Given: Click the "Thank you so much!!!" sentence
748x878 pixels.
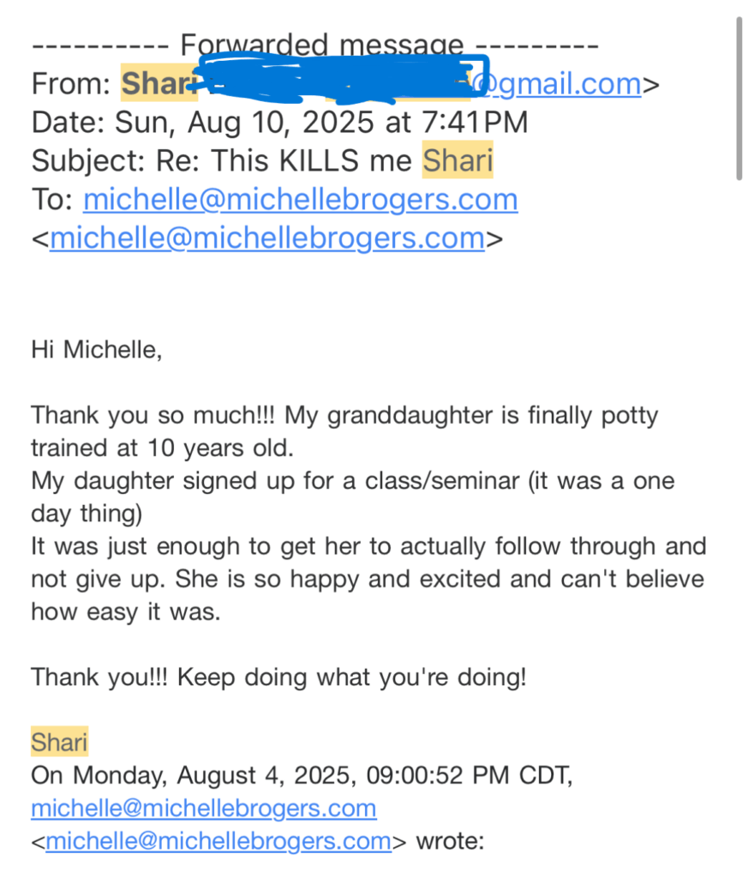Looking at the screenshot, I should coord(154,415).
